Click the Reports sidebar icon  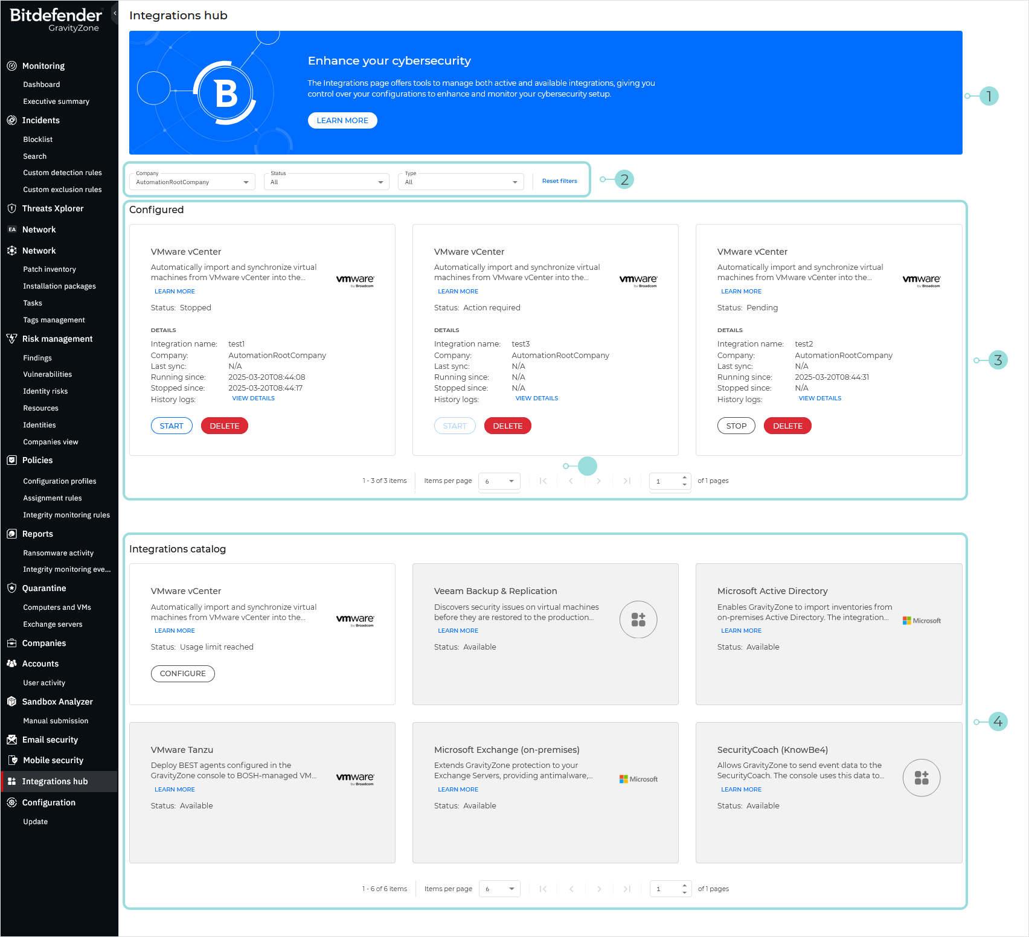point(11,534)
